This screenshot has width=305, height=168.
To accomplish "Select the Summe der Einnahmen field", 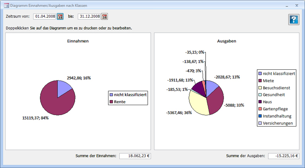I will [135, 156].
